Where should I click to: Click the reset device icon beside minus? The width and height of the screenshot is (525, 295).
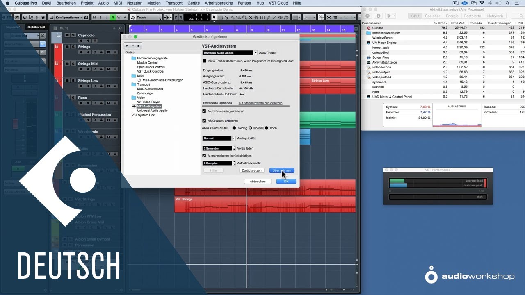pos(138,46)
